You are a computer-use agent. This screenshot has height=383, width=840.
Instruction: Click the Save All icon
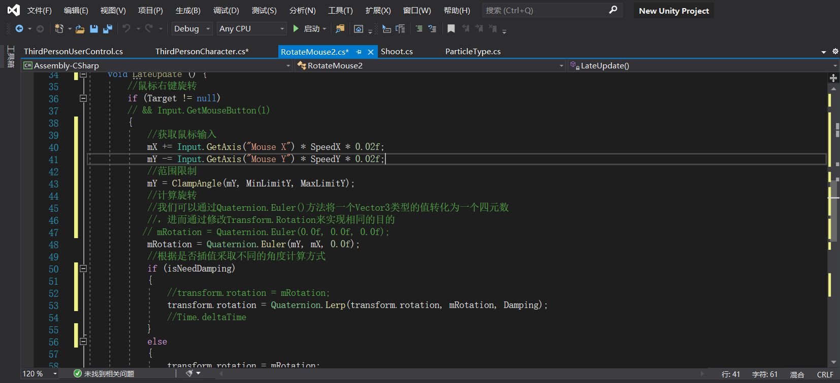coord(107,29)
